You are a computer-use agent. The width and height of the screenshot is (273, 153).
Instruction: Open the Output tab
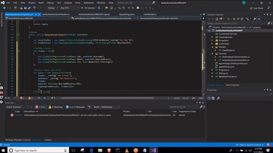coord(48,140)
